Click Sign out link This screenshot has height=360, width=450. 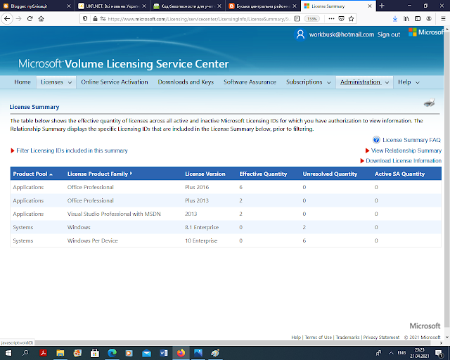click(389, 34)
